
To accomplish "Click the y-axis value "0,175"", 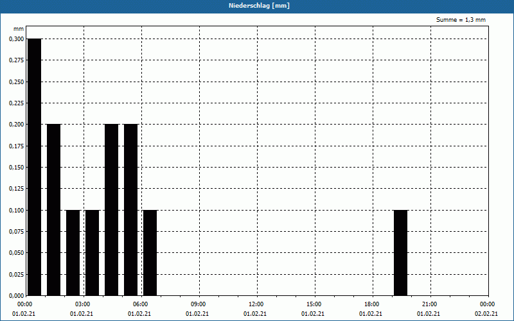I will tap(17, 146).
